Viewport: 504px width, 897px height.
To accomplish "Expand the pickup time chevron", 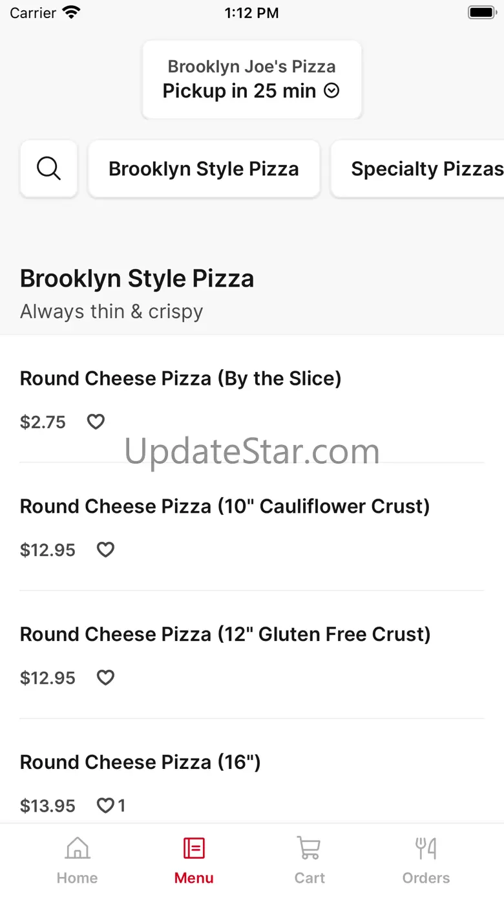I will point(331,91).
